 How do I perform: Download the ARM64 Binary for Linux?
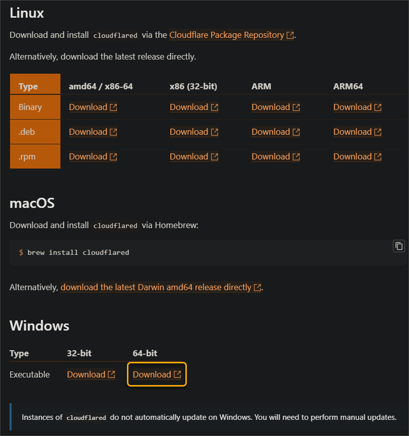coord(358,107)
